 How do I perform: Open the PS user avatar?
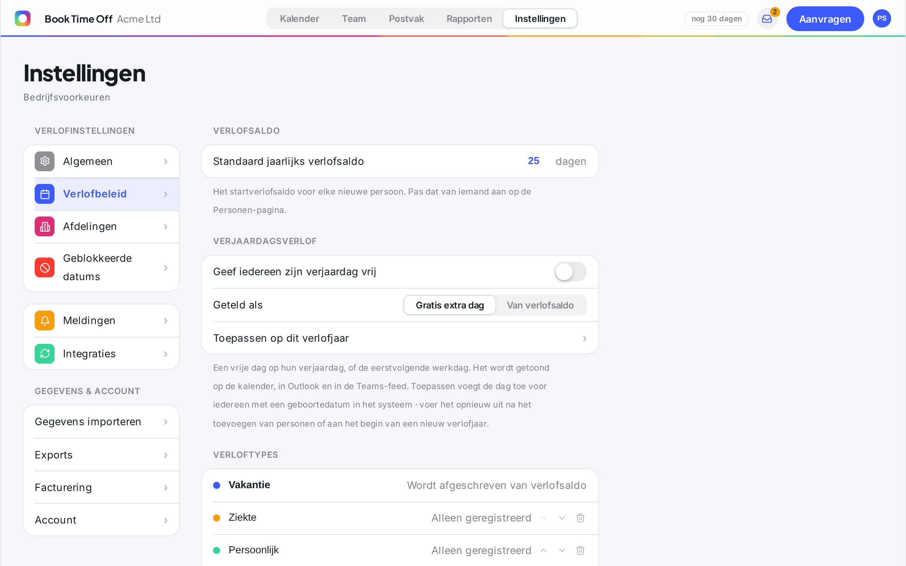point(882,18)
